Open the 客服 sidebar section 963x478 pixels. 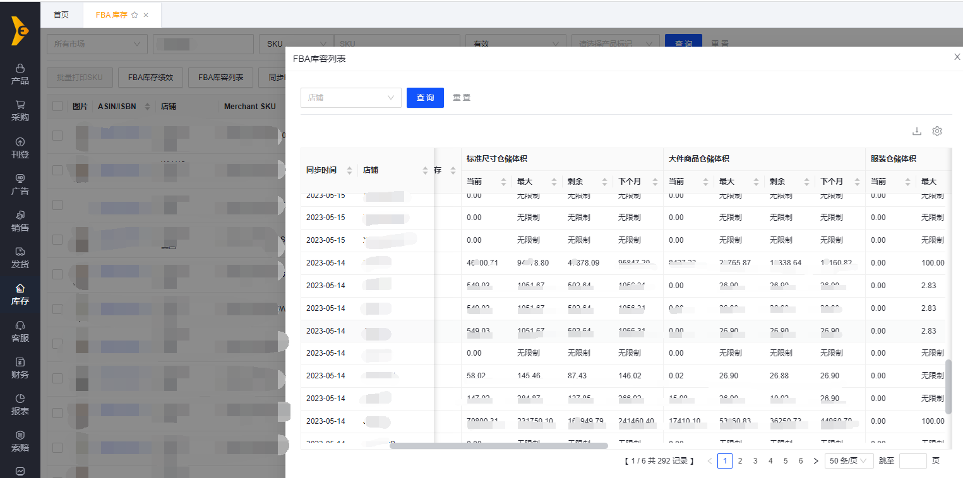(x=20, y=331)
